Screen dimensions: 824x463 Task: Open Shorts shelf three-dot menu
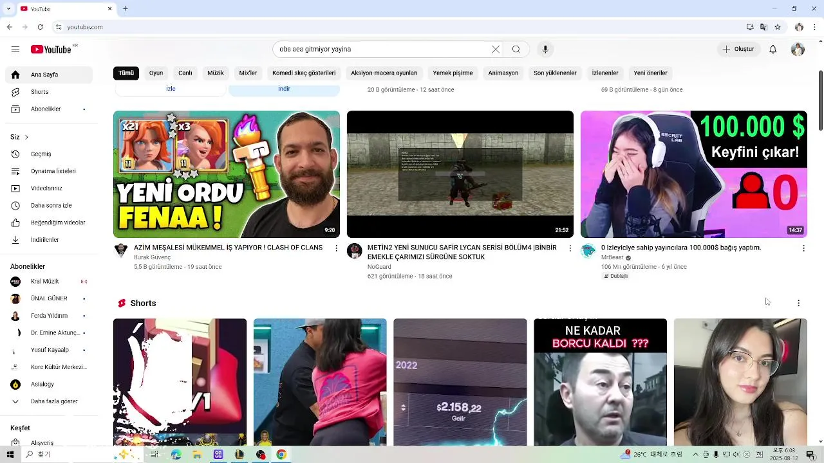pos(798,303)
